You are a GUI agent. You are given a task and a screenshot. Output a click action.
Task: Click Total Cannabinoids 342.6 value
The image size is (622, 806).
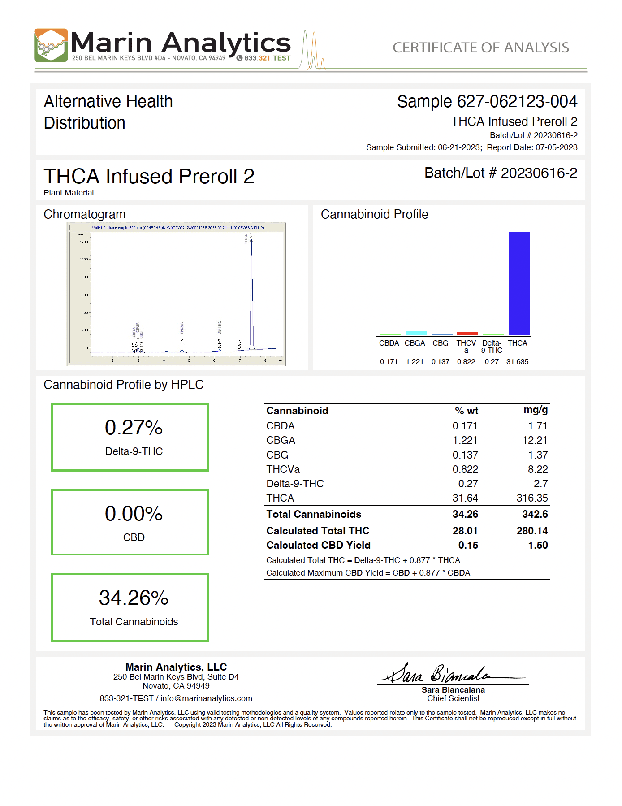535,514
